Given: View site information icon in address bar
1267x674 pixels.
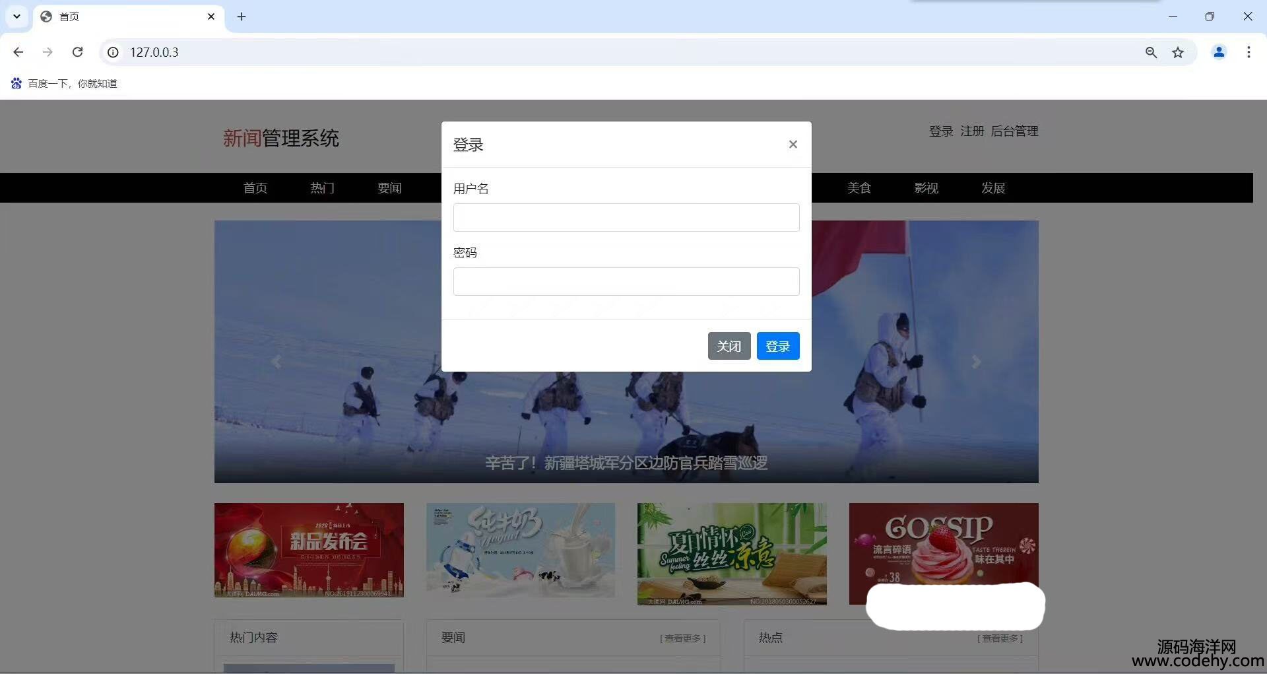Looking at the screenshot, I should coord(113,52).
